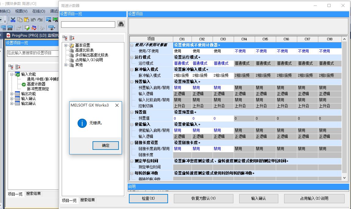Expand the 基本设置 tree node
The image size is (351, 209).
pos(66,45)
